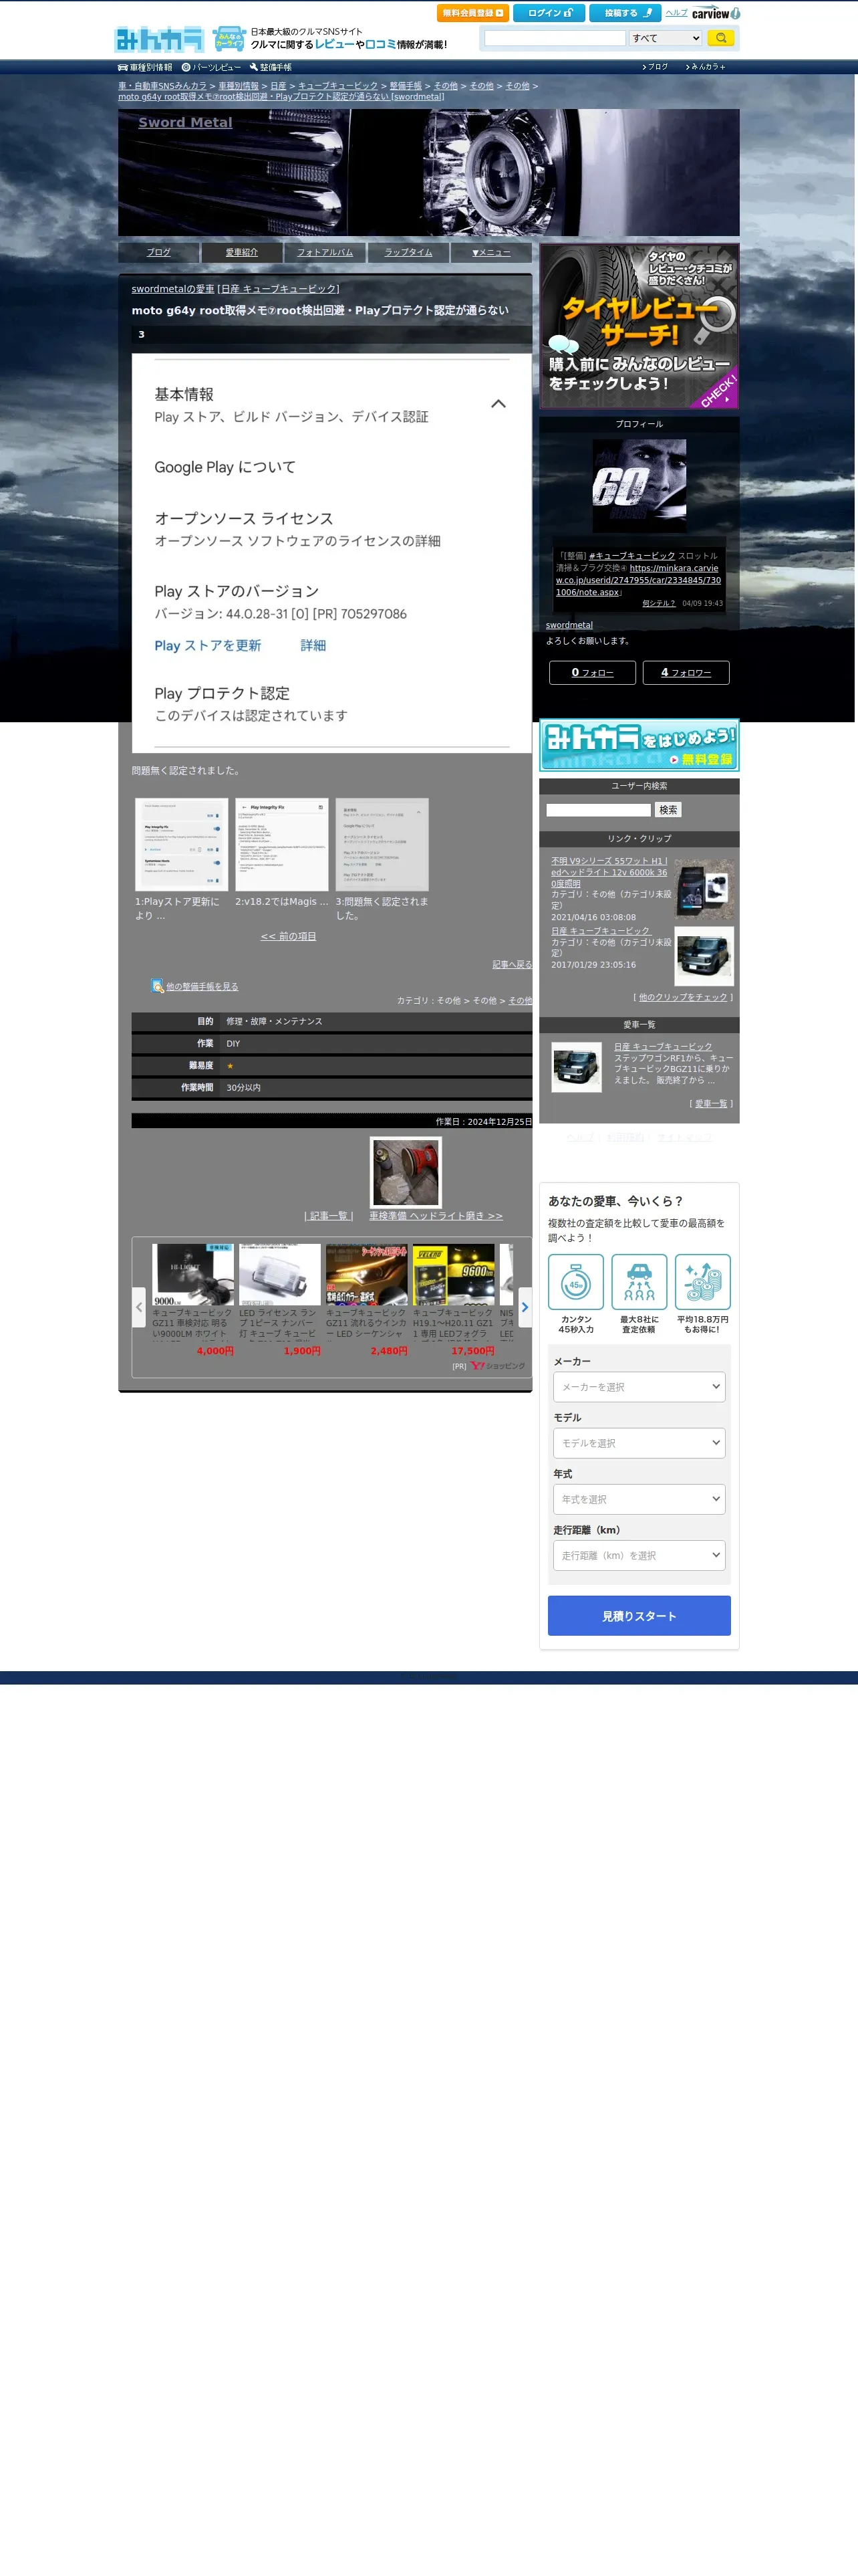The image size is (858, 2576).
Task: Select the カンタン45秒入力 stopwatch icon
Action: 576,1282
